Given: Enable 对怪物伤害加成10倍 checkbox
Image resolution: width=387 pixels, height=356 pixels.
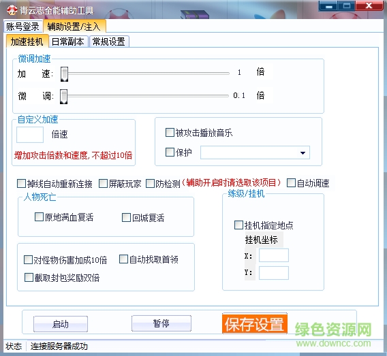Looking at the screenshot, I should click(28, 259).
